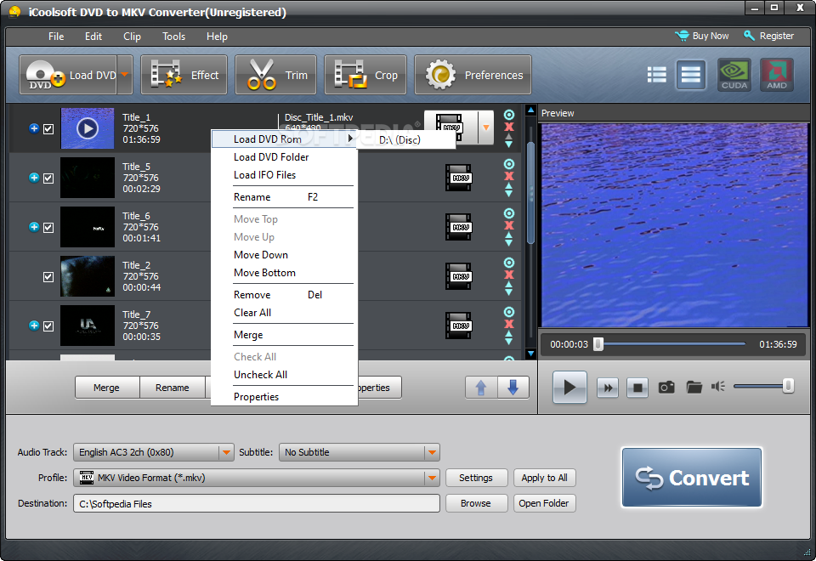This screenshot has width=816, height=561.
Task: Open Preferences gear button
Action: [473, 75]
